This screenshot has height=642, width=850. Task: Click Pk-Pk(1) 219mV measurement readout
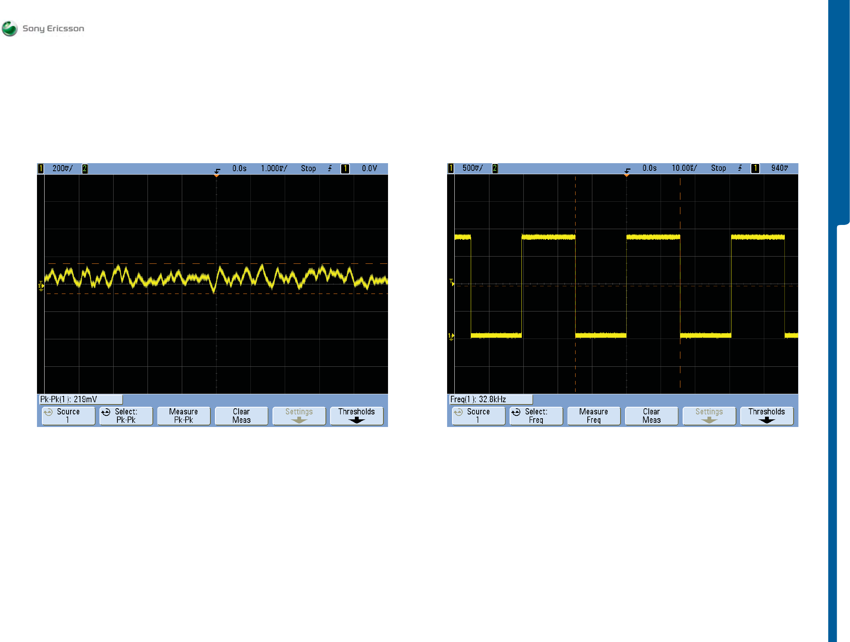pyautogui.click(x=81, y=399)
